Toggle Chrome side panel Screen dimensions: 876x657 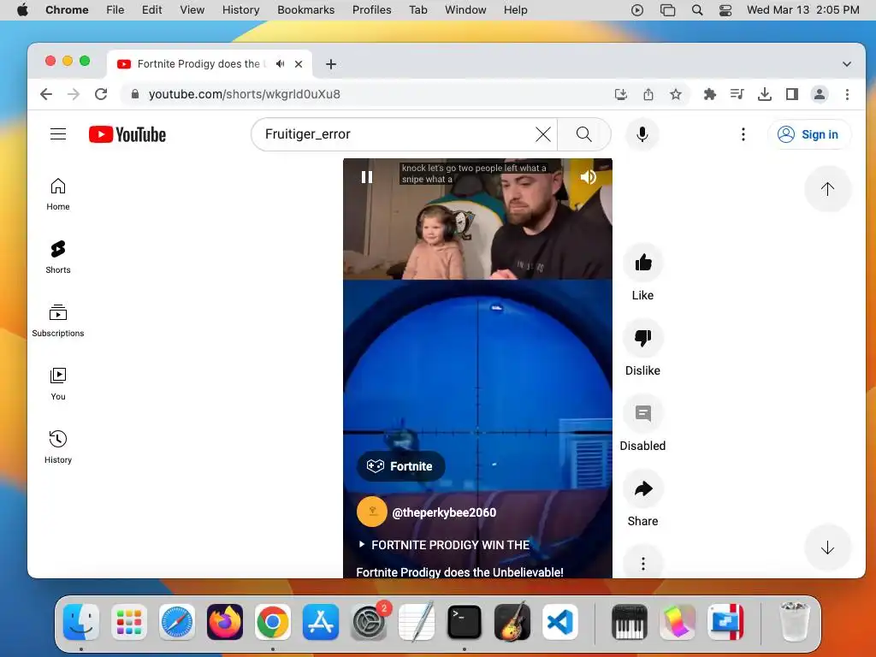click(791, 94)
